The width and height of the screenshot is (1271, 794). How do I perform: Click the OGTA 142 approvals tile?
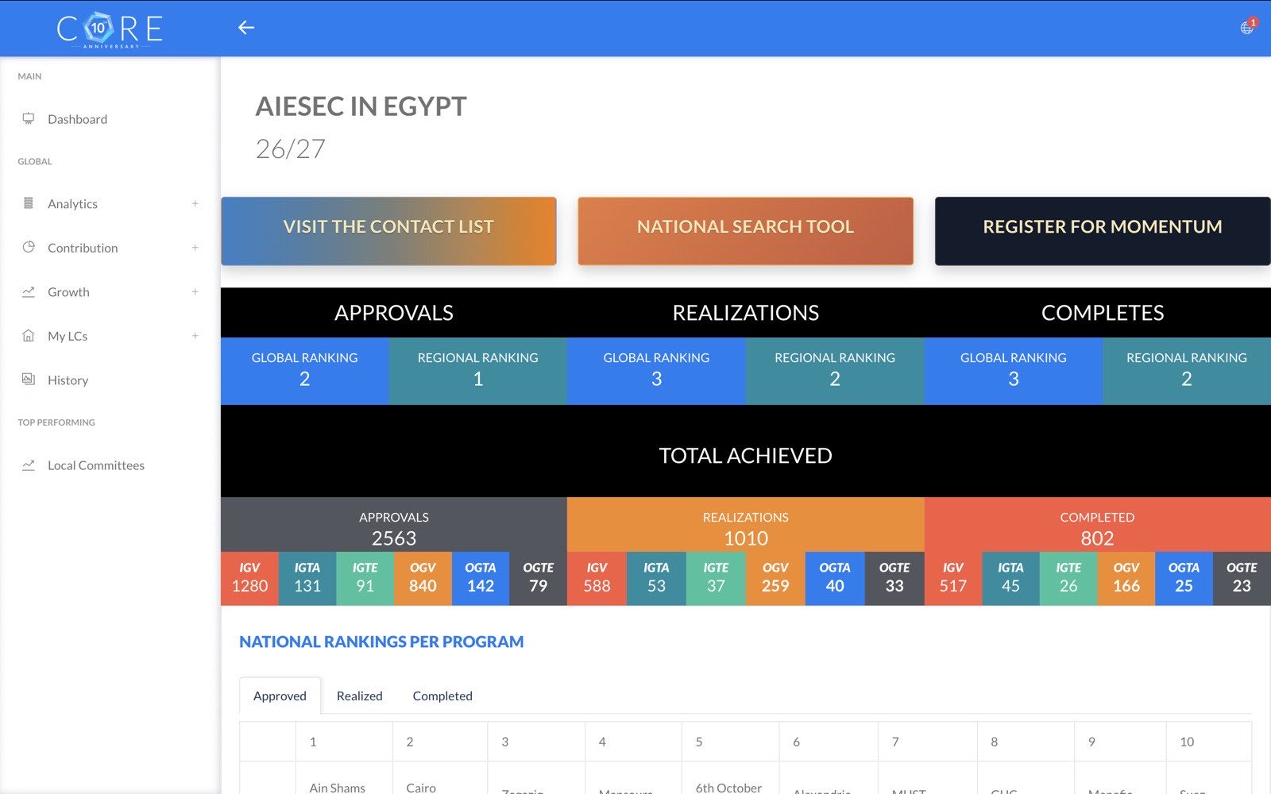[481, 579]
